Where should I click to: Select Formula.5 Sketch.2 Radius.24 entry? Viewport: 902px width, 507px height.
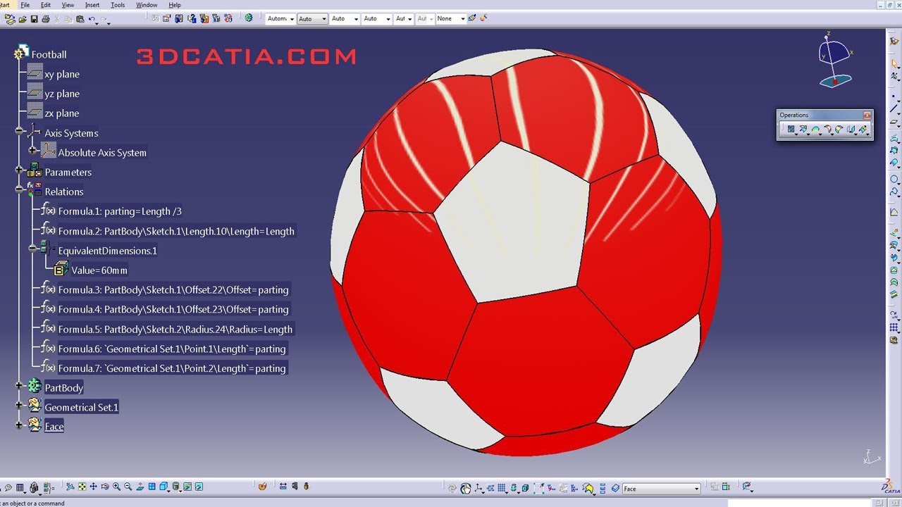click(x=175, y=329)
